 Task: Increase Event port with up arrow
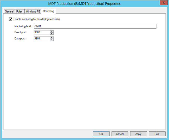click(52, 32)
